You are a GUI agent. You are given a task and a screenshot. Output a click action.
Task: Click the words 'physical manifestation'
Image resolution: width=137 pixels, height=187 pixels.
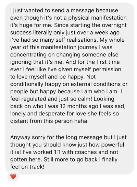(98, 18)
